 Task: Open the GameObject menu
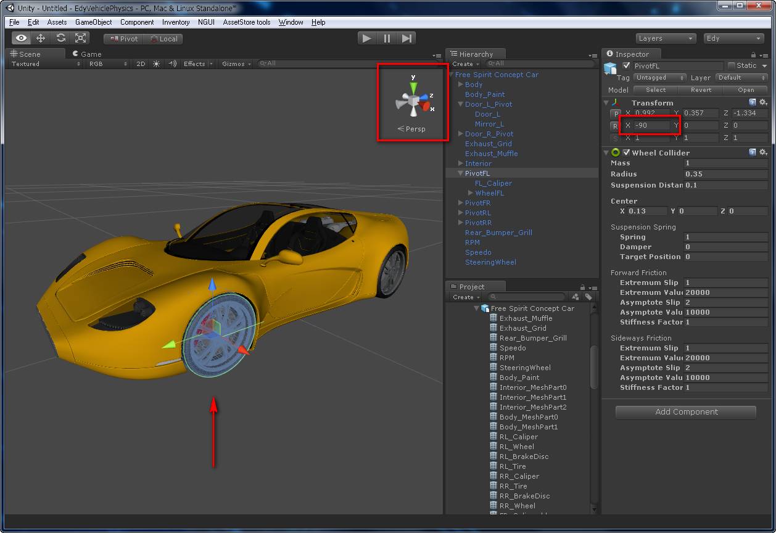(x=93, y=22)
